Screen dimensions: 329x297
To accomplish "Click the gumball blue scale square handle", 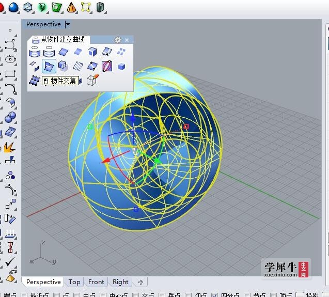I will [x=136, y=209].
